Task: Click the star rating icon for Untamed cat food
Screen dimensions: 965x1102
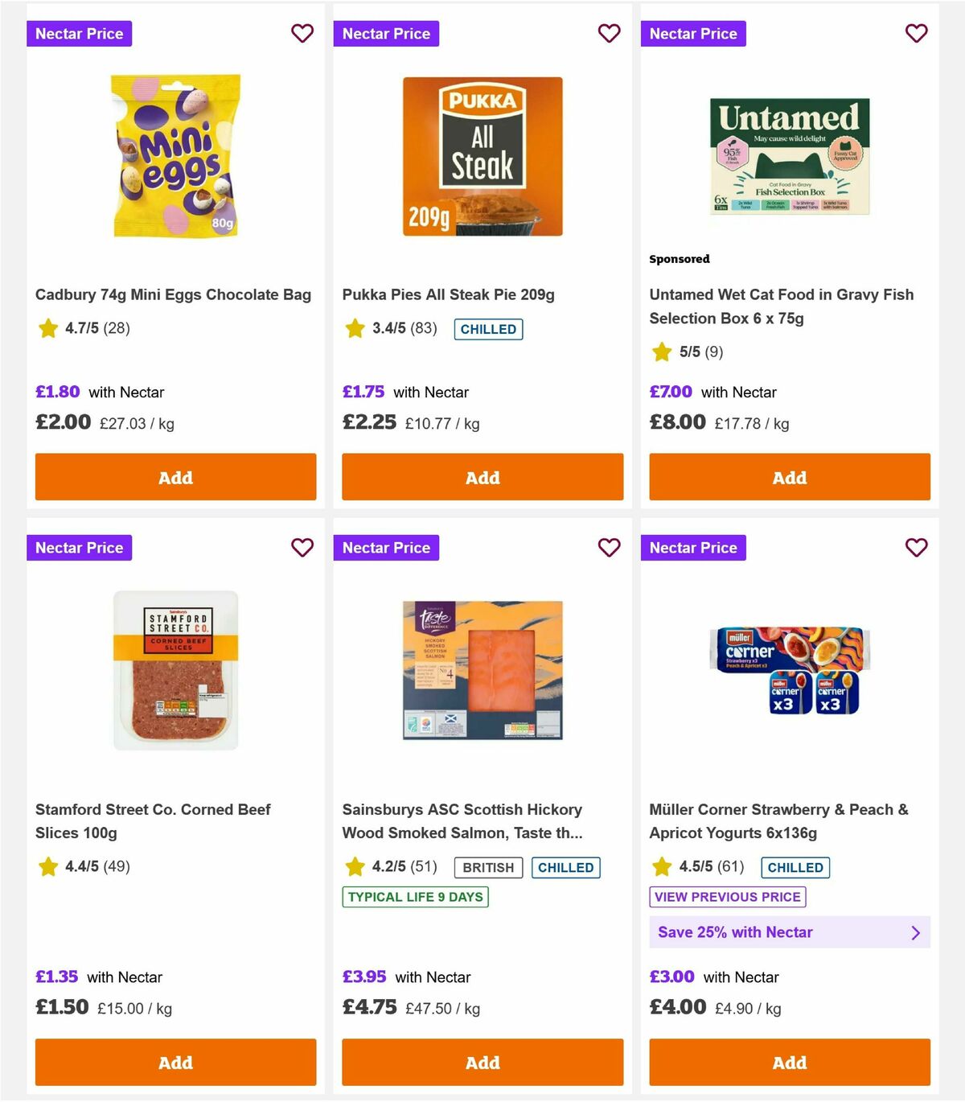Action: point(662,352)
